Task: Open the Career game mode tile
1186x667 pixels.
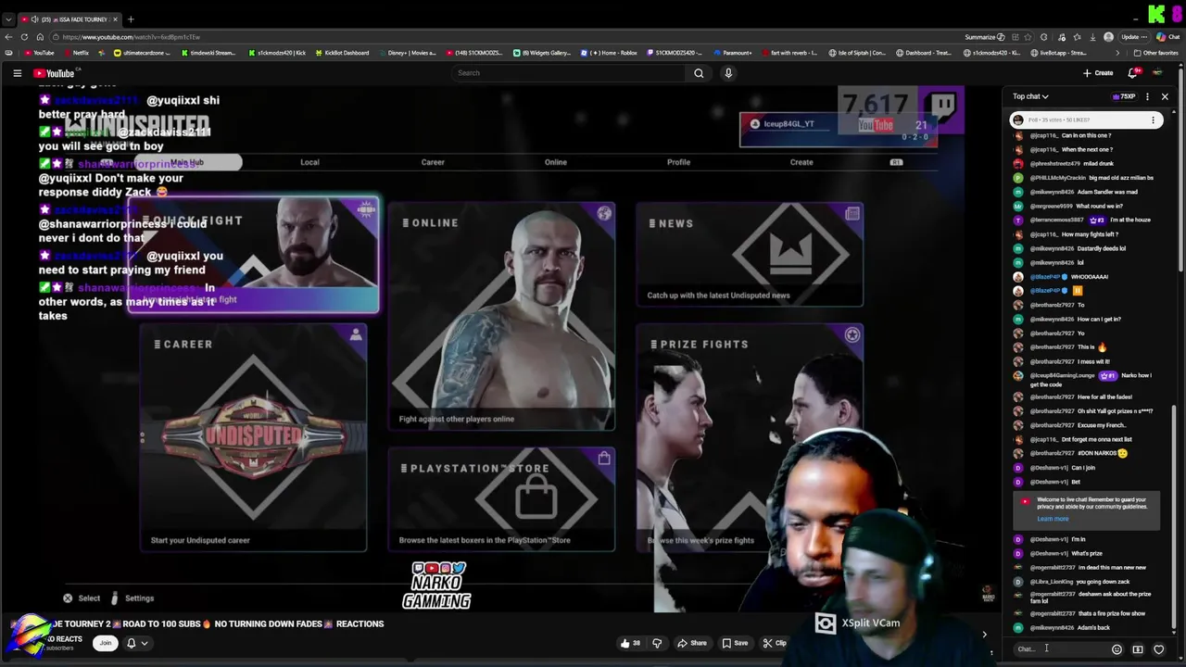Action: [x=253, y=437]
